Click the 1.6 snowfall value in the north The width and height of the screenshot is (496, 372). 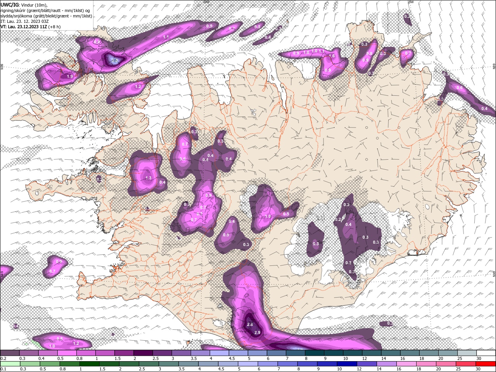[x=332, y=56]
